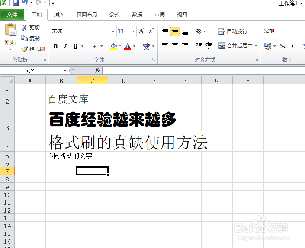305x248 pixels.
Task: Switch to the 开始 Home tab
Action: 37,15
